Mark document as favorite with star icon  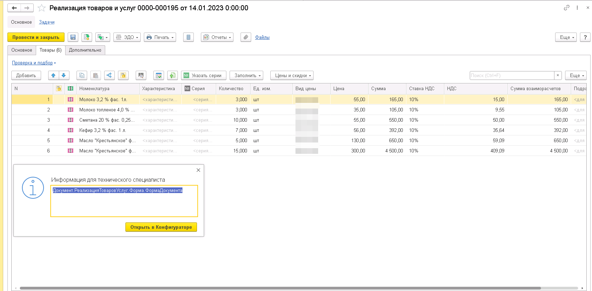point(42,8)
